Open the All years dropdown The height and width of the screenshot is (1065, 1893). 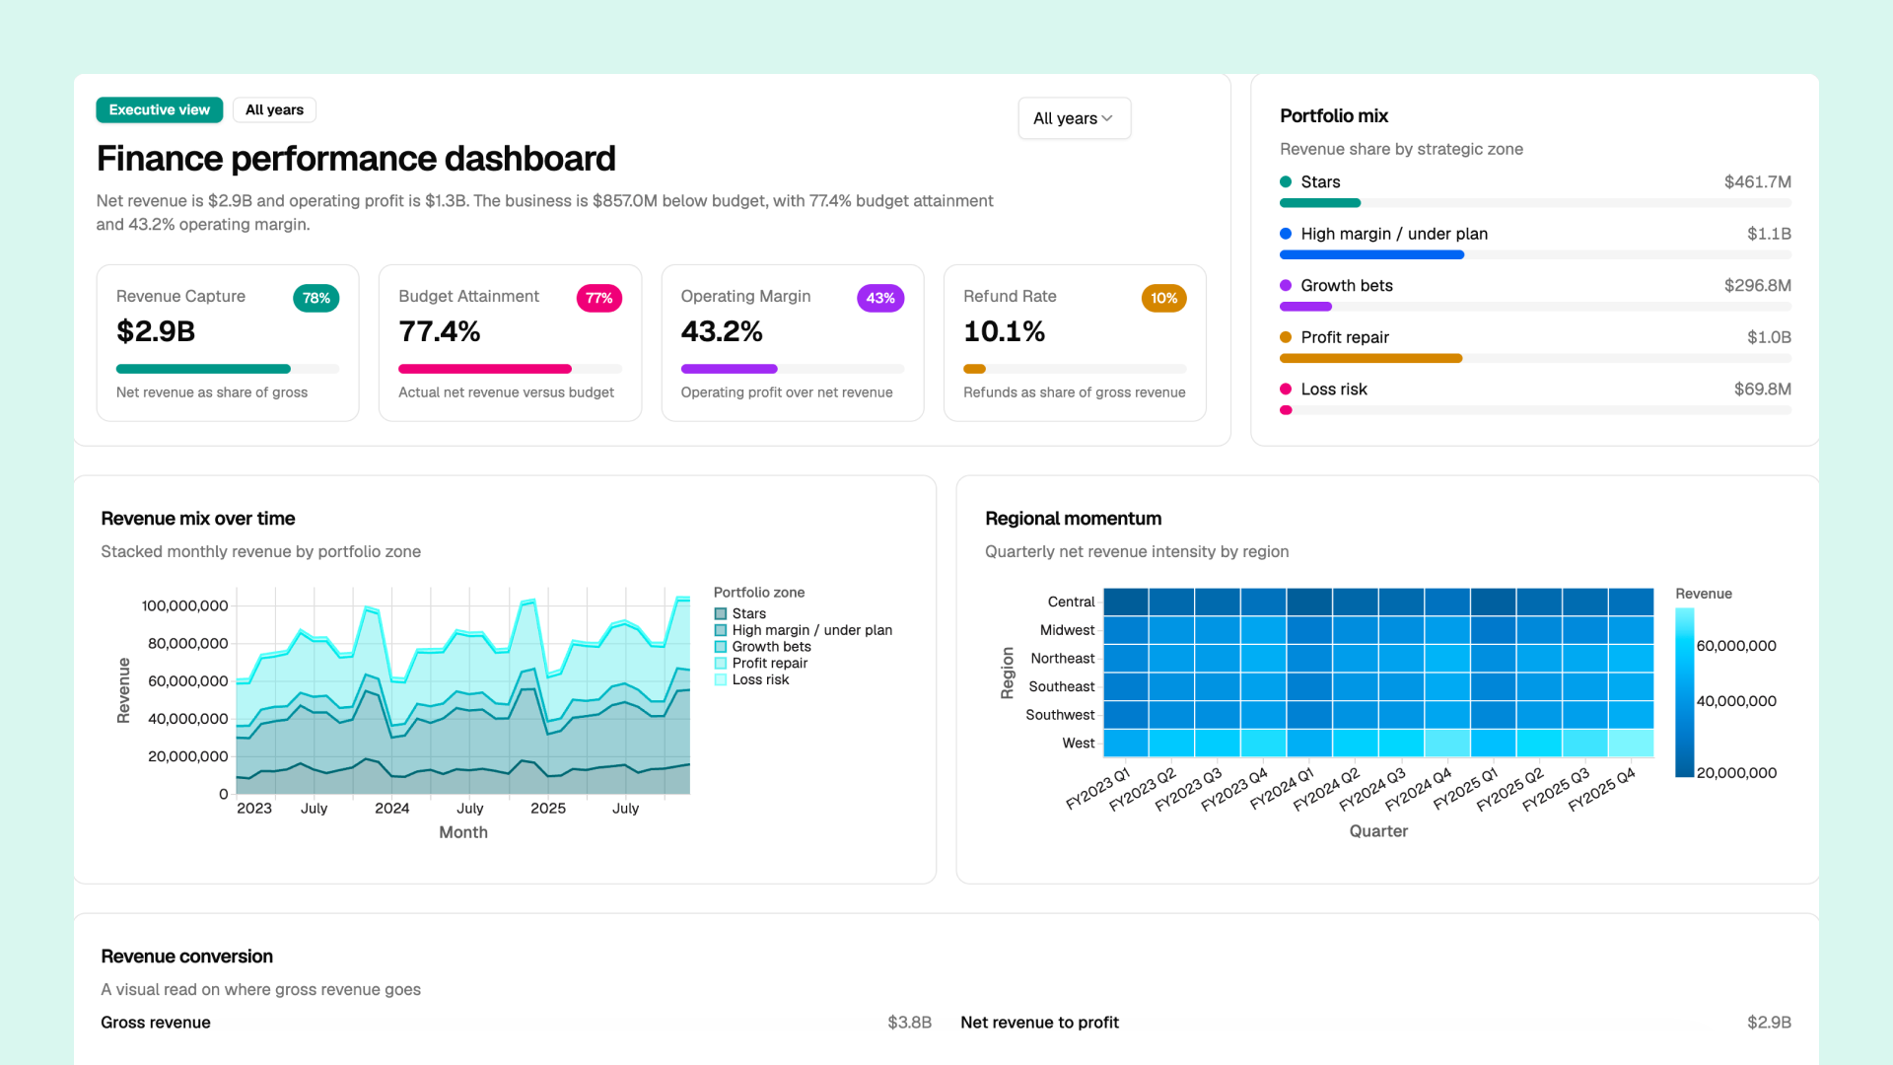(x=1074, y=118)
